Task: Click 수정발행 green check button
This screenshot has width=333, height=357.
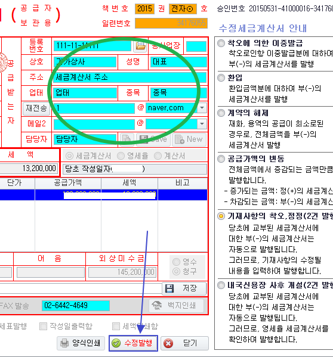Action: 133,343
